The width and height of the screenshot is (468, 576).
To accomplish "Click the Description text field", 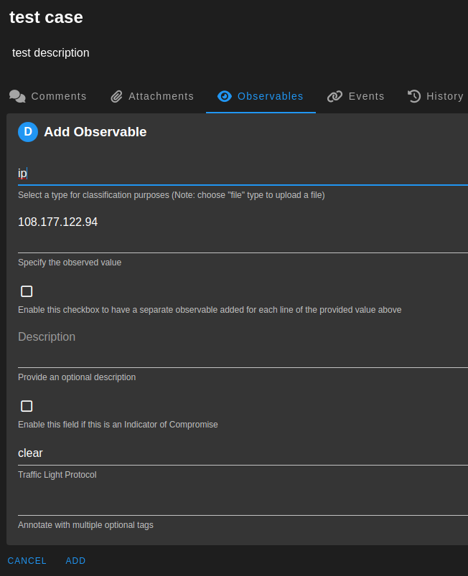I will [243, 346].
